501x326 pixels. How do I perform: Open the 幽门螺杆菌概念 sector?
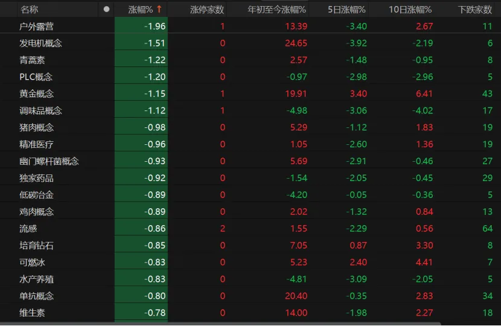[x=250, y=161]
